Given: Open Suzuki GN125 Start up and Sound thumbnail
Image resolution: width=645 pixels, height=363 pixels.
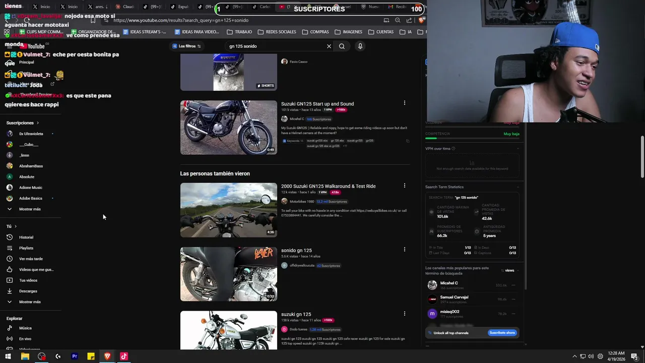Looking at the screenshot, I should pyautogui.click(x=229, y=128).
